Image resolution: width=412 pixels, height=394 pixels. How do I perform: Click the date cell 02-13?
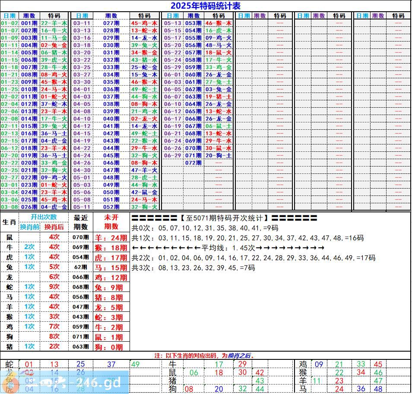[x=9, y=134]
